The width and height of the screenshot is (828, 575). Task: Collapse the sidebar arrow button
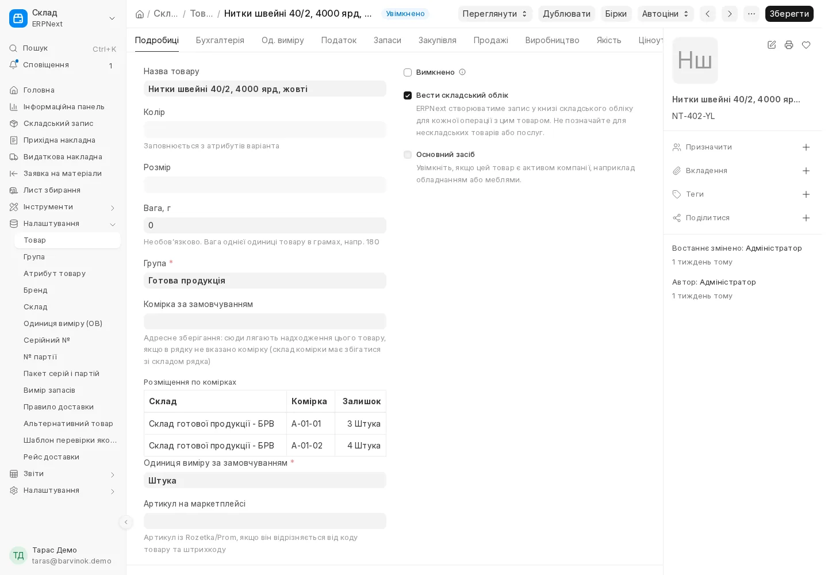pos(126,522)
